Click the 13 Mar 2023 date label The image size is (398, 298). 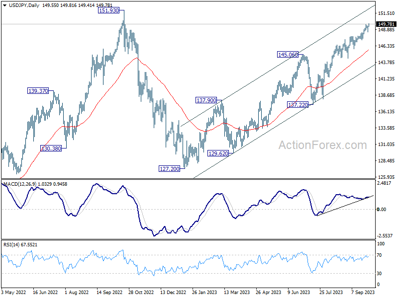pyautogui.click(x=237, y=292)
